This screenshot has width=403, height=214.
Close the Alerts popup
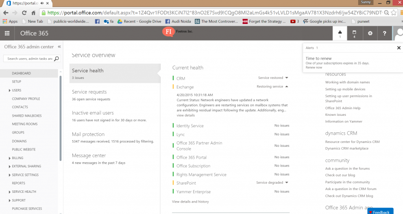tap(399, 48)
